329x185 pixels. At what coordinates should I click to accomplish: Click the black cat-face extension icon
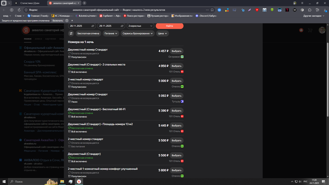point(295,10)
